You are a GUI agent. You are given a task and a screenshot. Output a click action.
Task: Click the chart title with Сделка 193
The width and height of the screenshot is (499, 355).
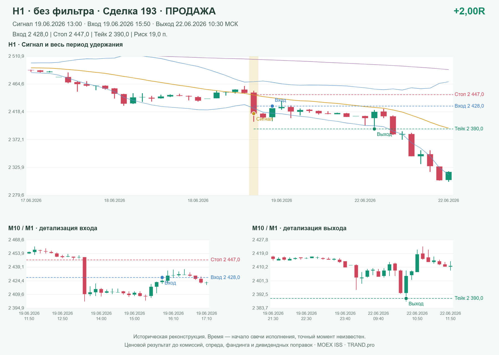point(114,11)
